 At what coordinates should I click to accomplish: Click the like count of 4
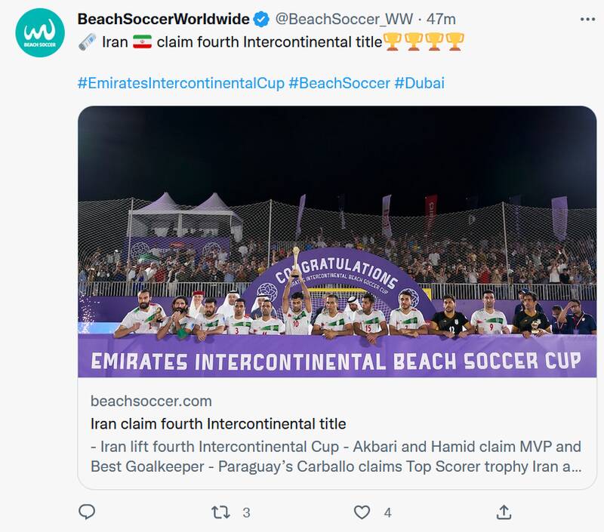point(387,512)
